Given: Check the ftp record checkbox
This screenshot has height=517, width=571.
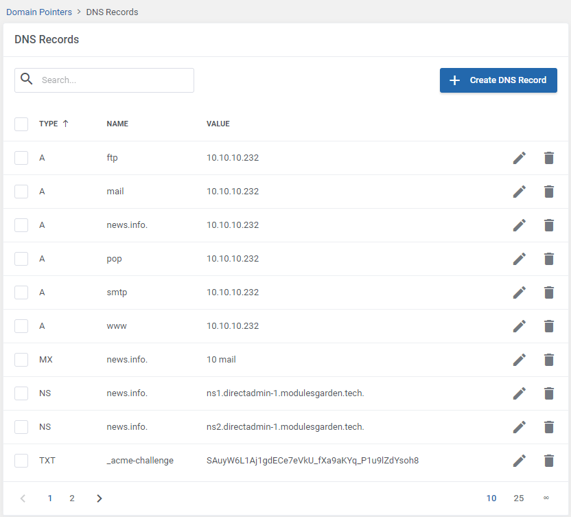Looking at the screenshot, I should click(x=21, y=158).
